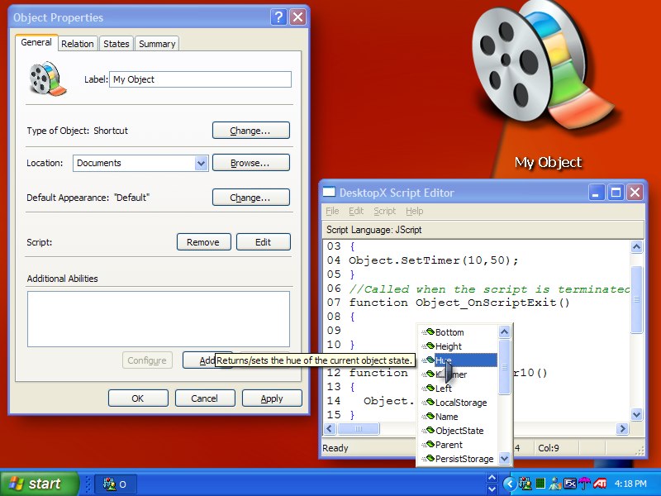The height and width of the screenshot is (496, 661).
Task: Click the autocomplete list scroll up arrow
Action: (504, 332)
